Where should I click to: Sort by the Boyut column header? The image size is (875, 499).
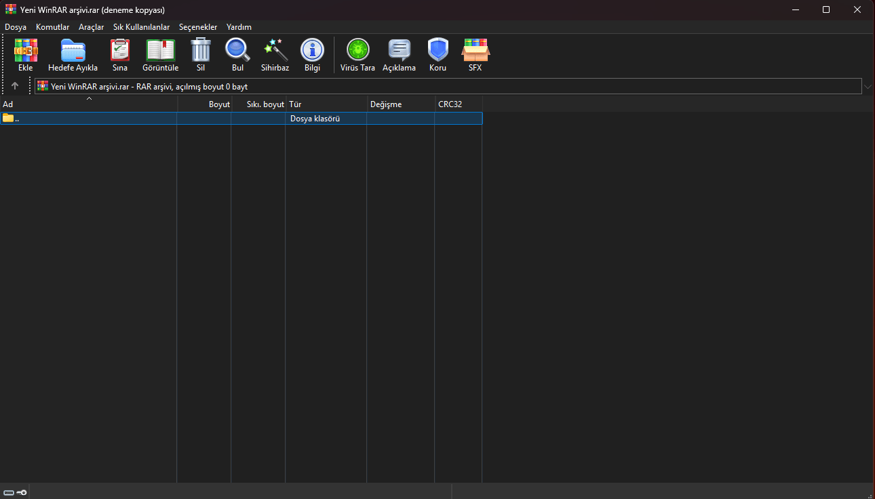(205, 104)
